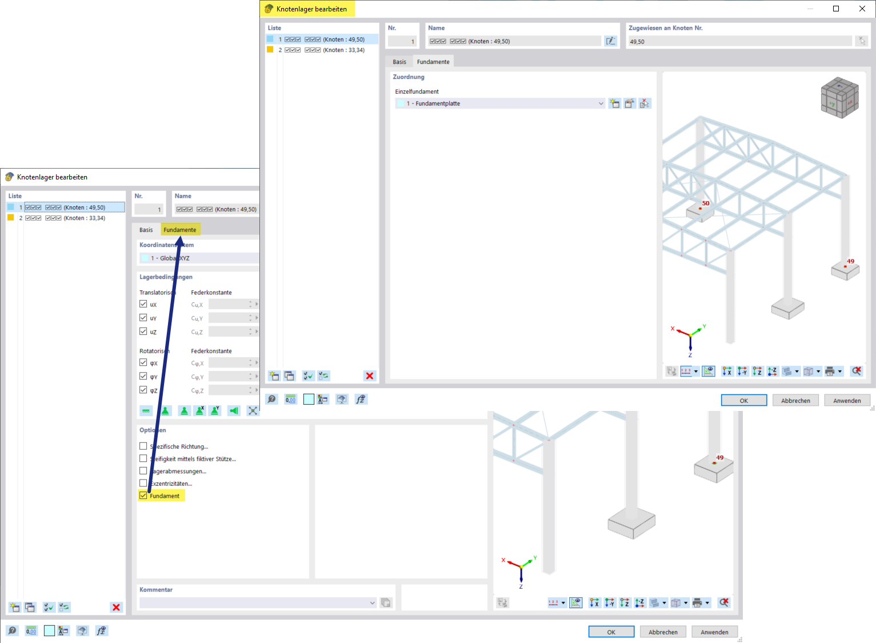Click printer icon in front dialog preview toolbar
Image resolution: width=876 pixels, height=643 pixels.
coord(830,372)
